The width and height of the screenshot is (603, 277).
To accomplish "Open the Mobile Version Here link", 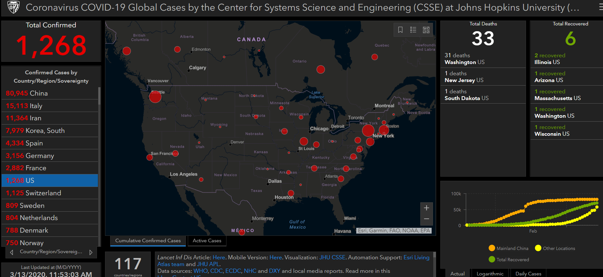I will tap(275, 257).
